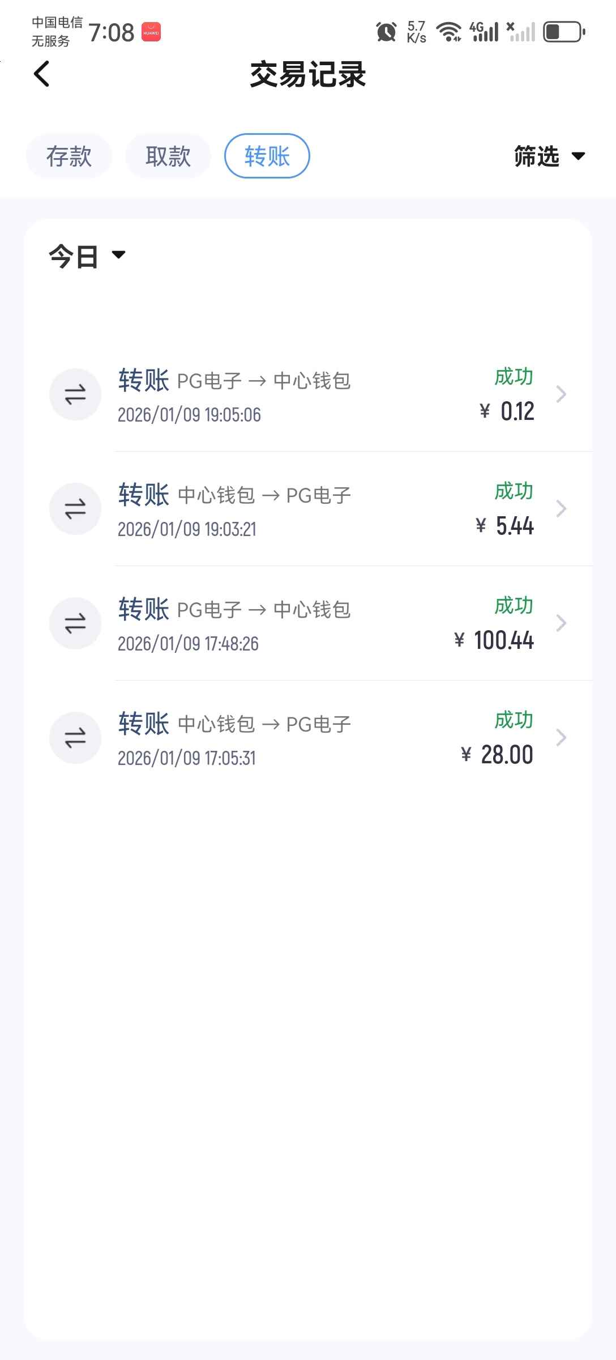Switch to the 存款 tab
Screen dimensions: 616x1360
tap(69, 156)
